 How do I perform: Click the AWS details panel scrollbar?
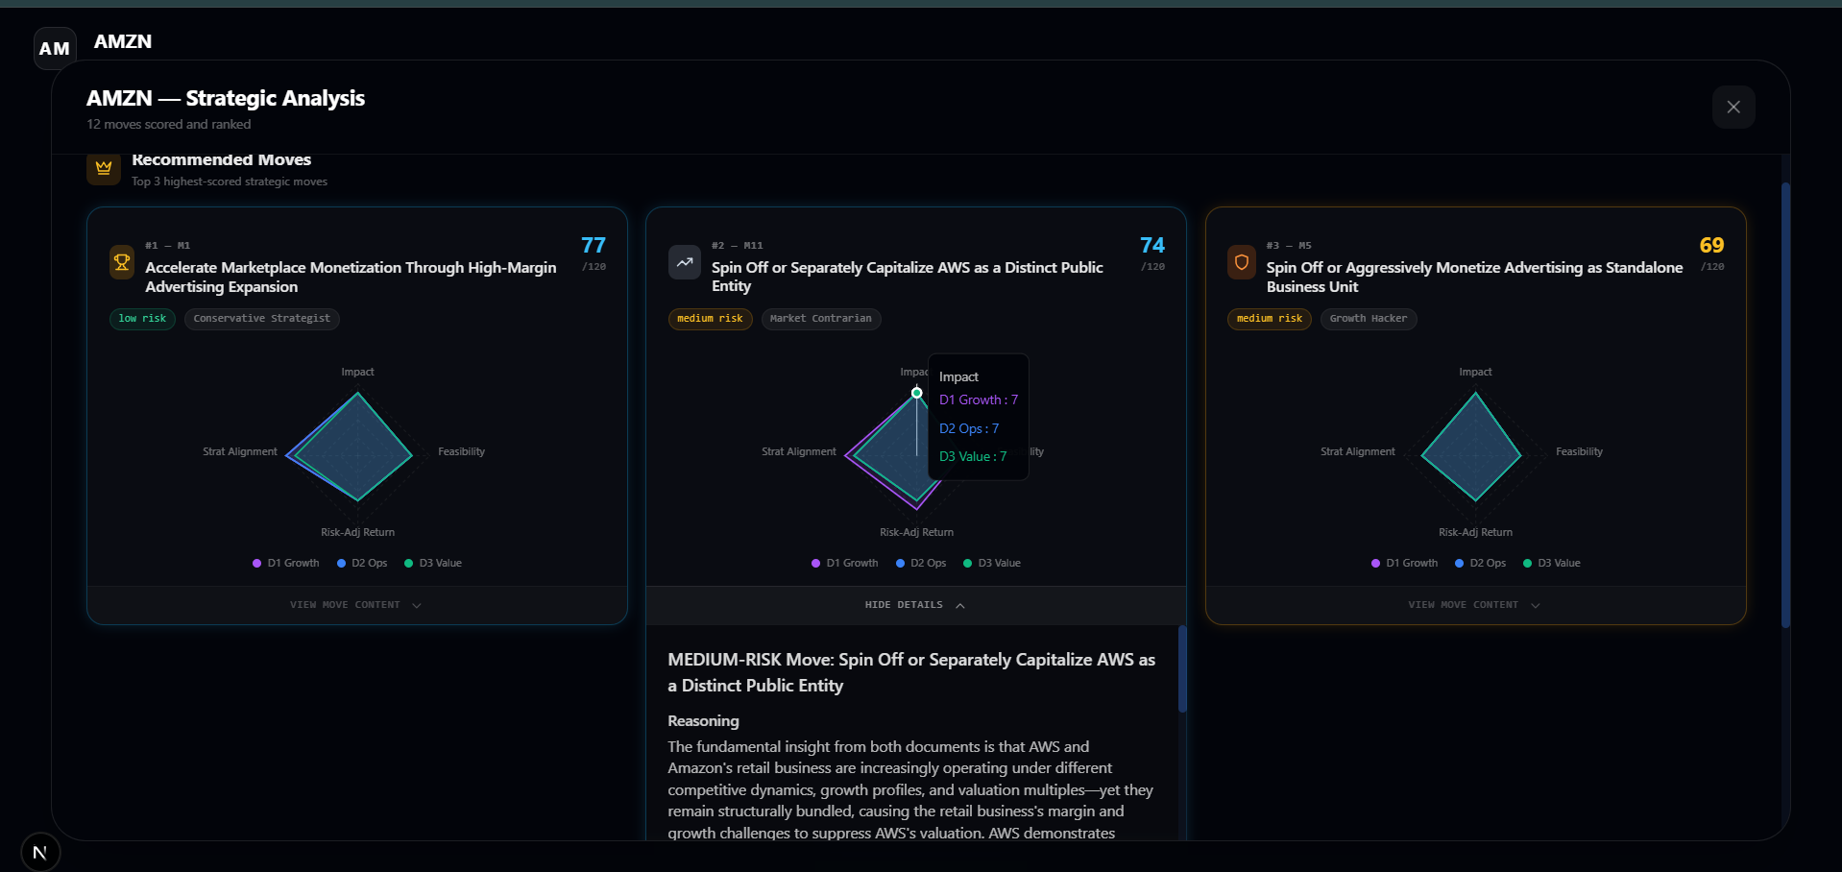1182,669
